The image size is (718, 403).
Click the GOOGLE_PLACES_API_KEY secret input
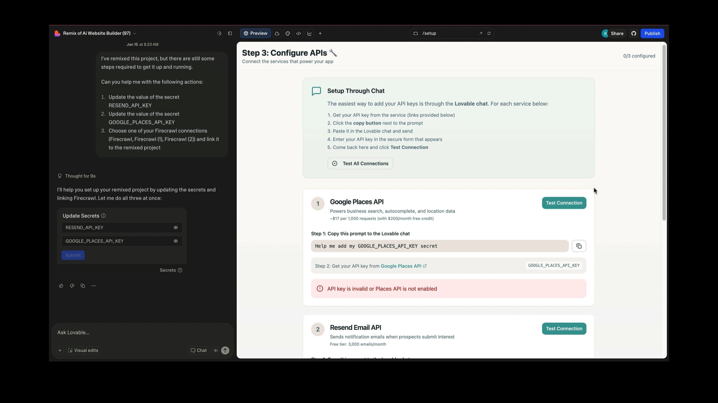tap(122, 241)
